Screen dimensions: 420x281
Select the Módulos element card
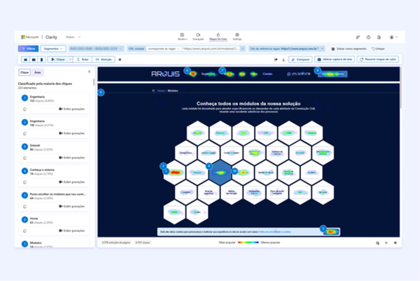(54, 243)
